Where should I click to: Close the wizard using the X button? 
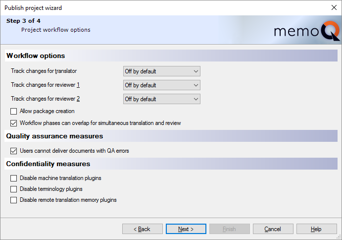[x=334, y=8]
